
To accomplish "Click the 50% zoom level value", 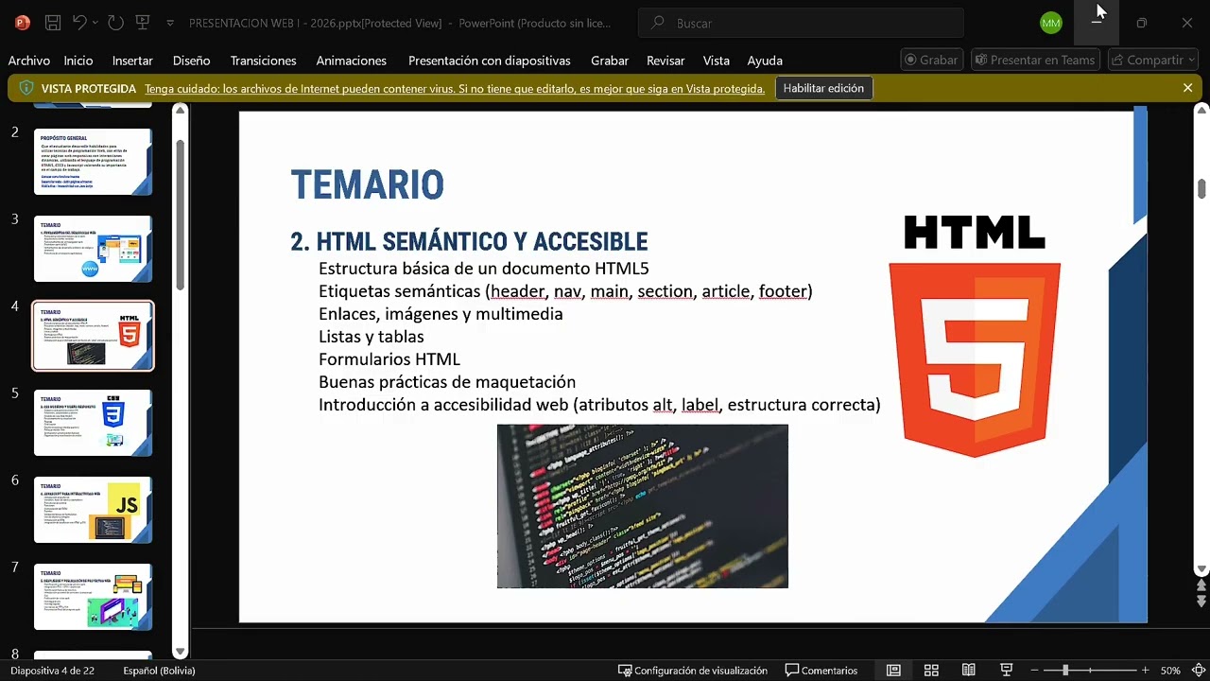I will [1170, 671].
